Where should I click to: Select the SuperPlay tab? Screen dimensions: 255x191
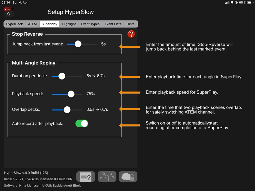tap(49, 24)
